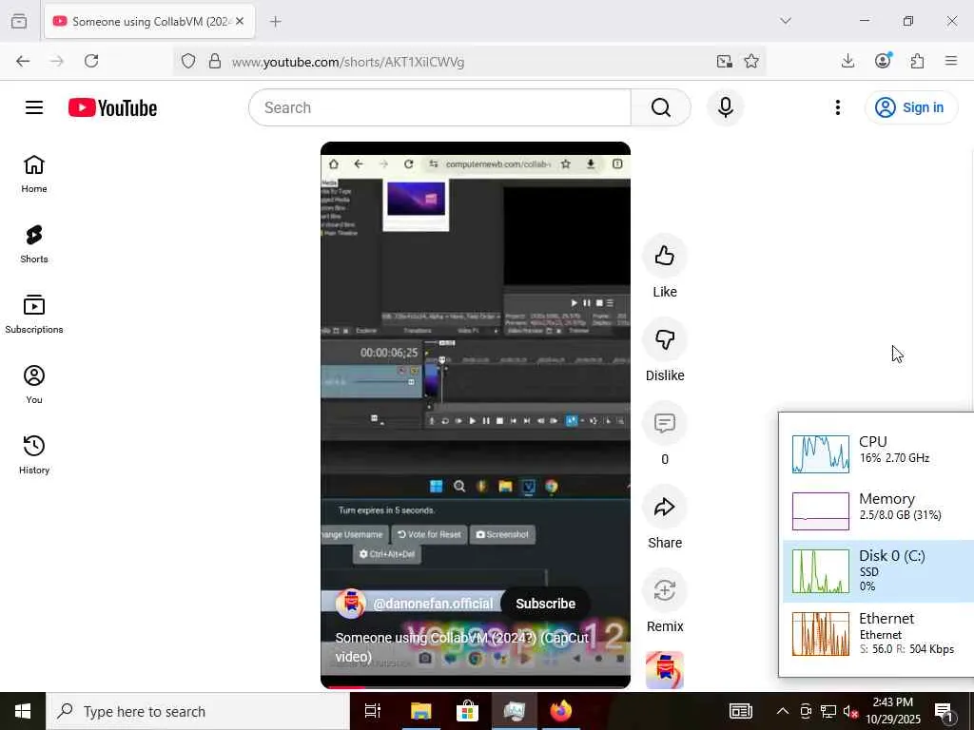Open History in the sidebar

[x=34, y=455]
